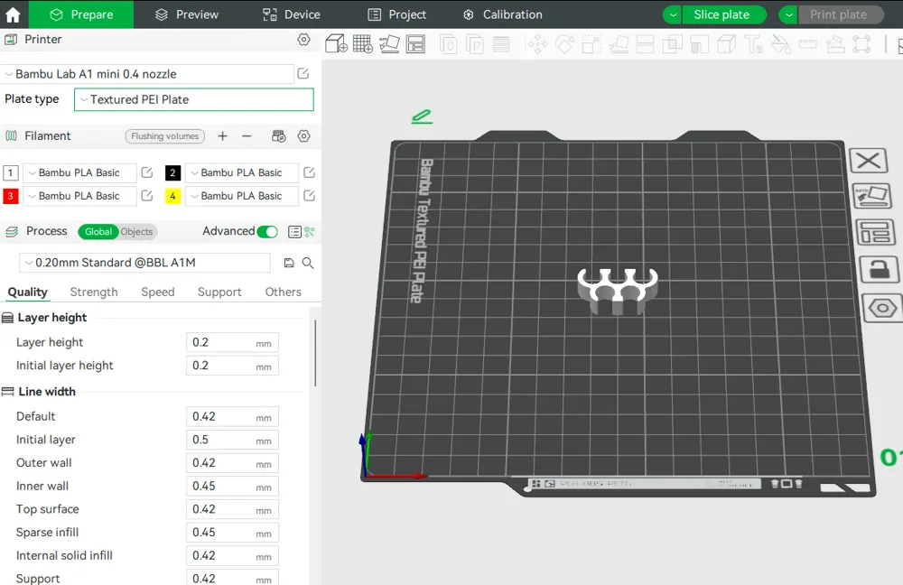903x585 pixels.
Task: Switch to the Prepare tab
Action: (81, 14)
